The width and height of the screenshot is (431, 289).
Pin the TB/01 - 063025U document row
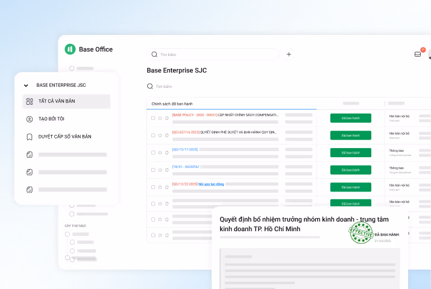(x=167, y=170)
